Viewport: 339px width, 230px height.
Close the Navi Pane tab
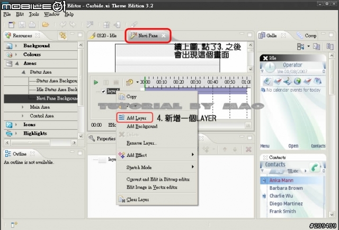pos(164,36)
